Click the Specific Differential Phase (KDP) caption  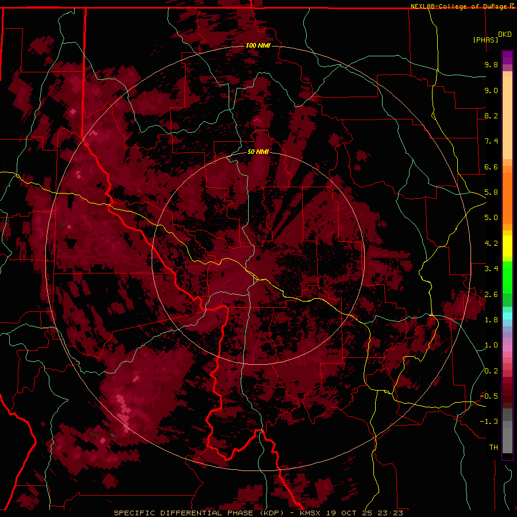(199, 513)
